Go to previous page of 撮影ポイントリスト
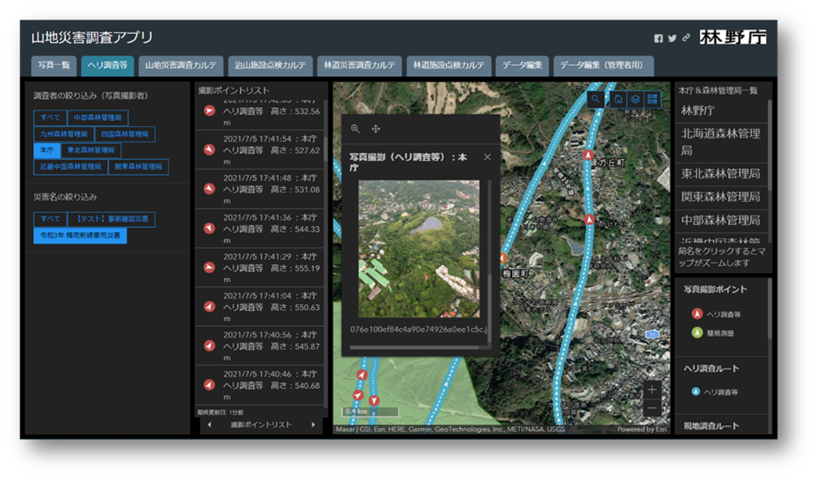The height and width of the screenshot is (480, 818). tap(209, 425)
